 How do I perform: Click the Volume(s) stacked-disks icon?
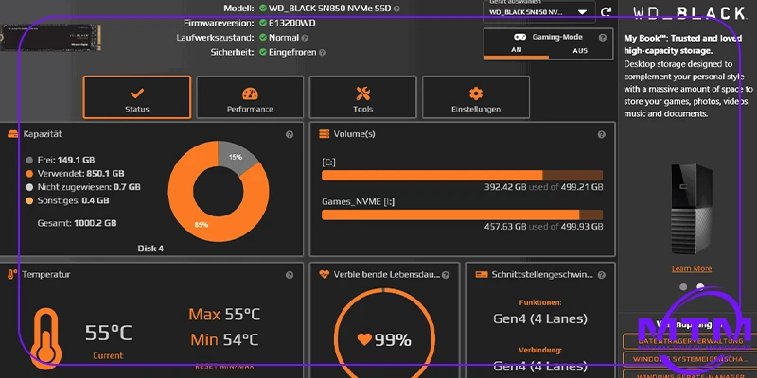pyautogui.click(x=324, y=134)
